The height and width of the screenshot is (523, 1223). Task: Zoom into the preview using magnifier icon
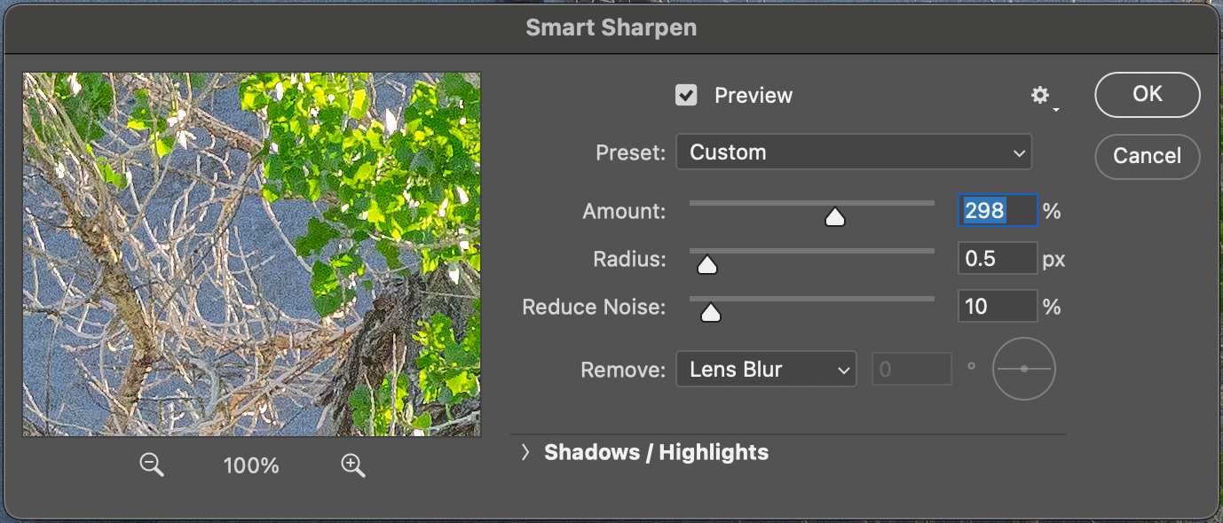click(x=351, y=464)
